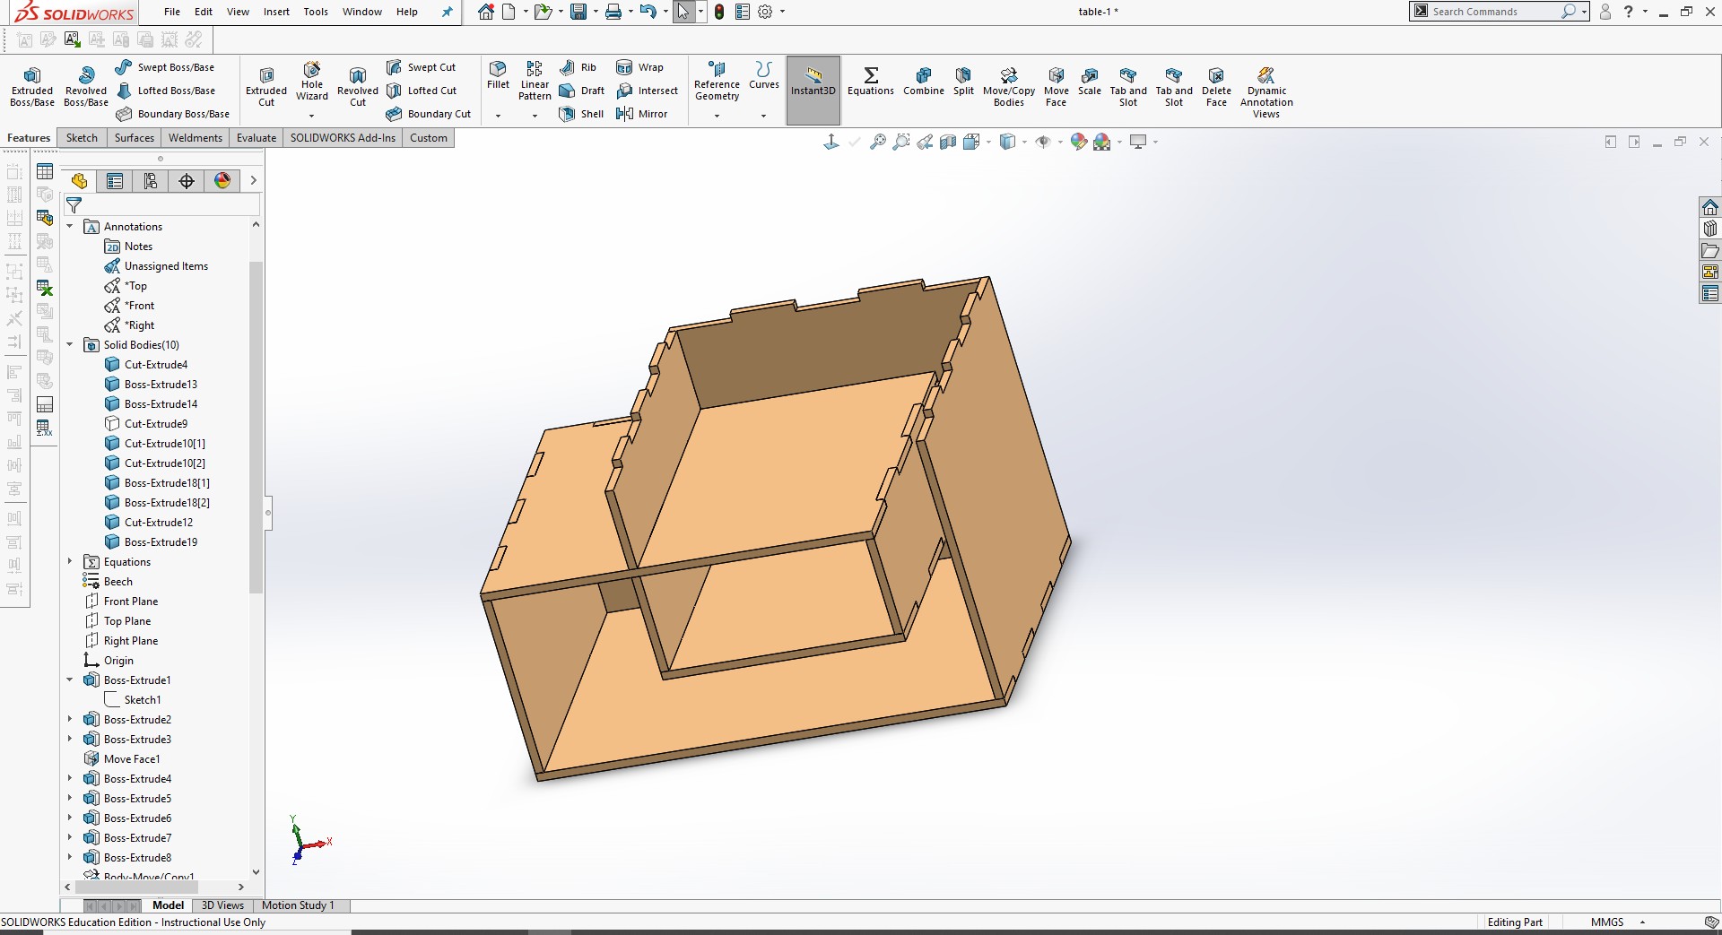Select the Mirror tool
1722x935 pixels.
pyautogui.click(x=642, y=114)
